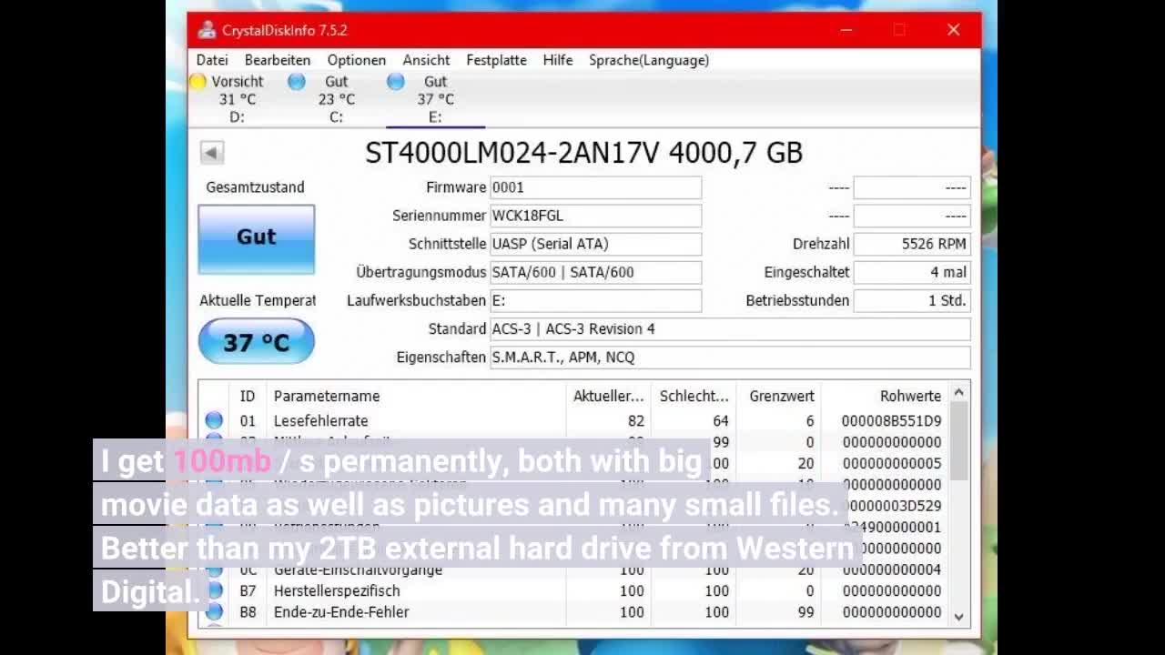Click blue status icon for drive C:
Image resolution: width=1165 pixels, height=655 pixels.
297,82
